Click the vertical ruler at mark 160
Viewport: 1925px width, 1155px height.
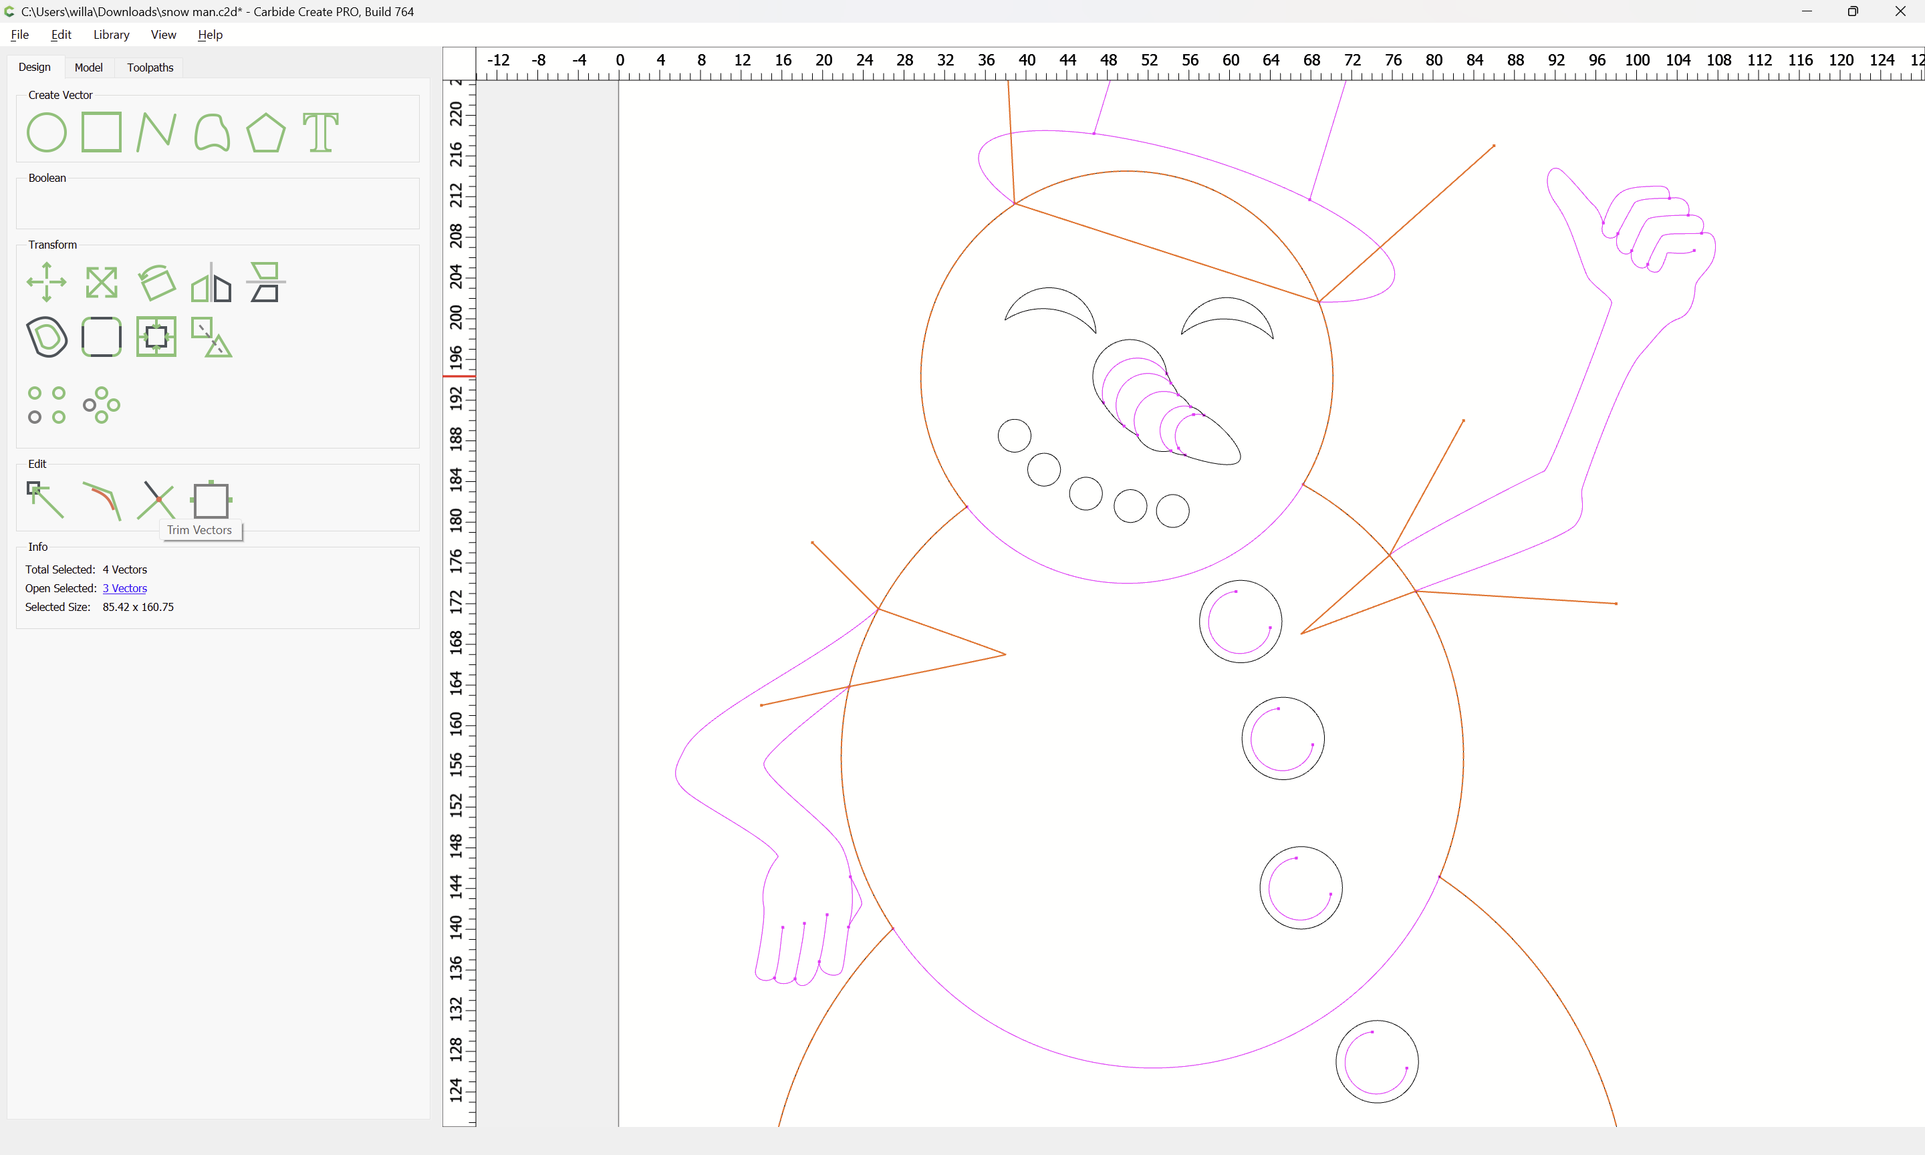pyautogui.click(x=456, y=724)
